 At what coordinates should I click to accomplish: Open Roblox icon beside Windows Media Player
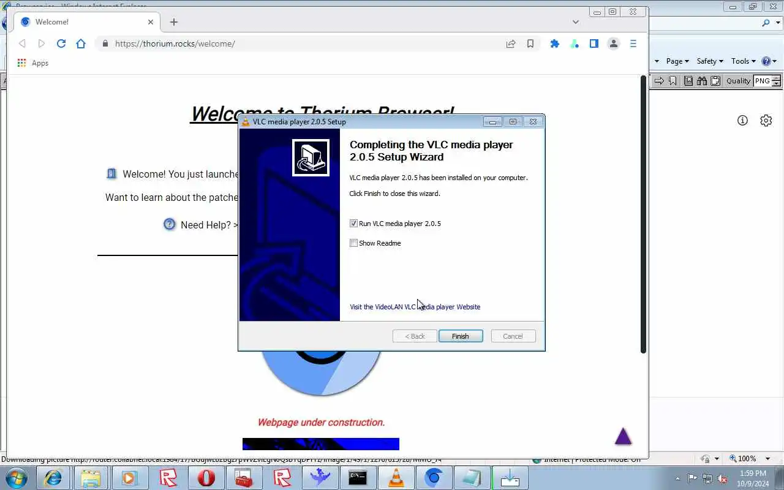click(168, 478)
